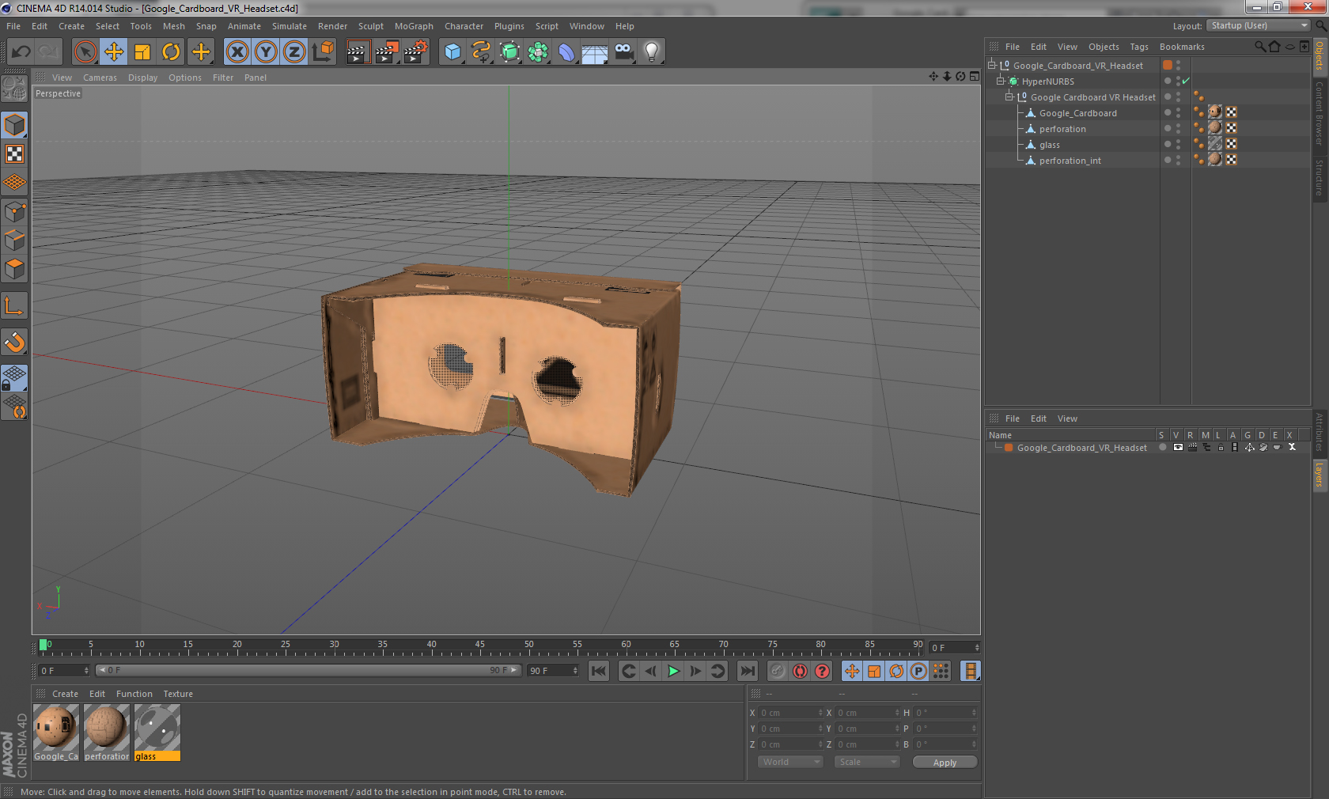Enable Texture mode in left palette
This screenshot has height=799, width=1329.
(x=14, y=153)
